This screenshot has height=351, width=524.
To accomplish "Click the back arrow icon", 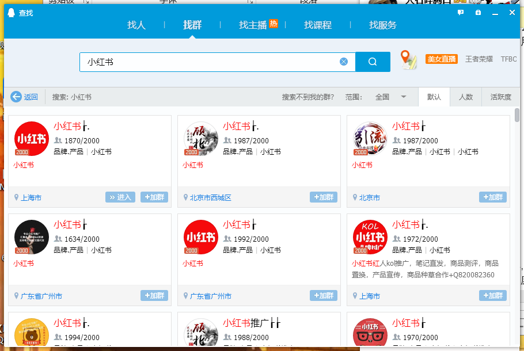I will point(16,97).
